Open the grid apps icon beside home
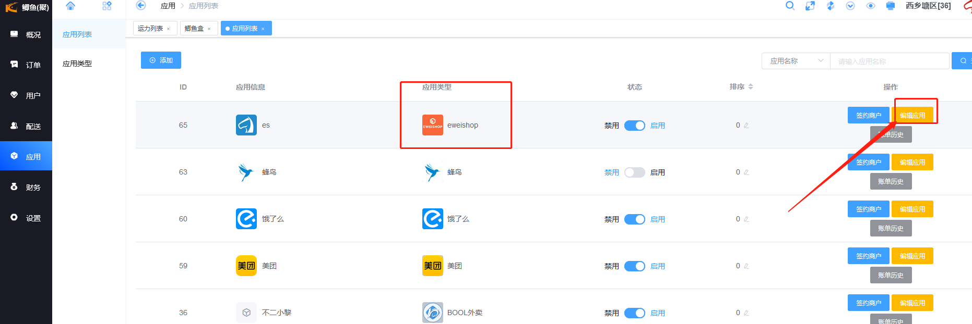This screenshot has width=972, height=324. point(106,6)
